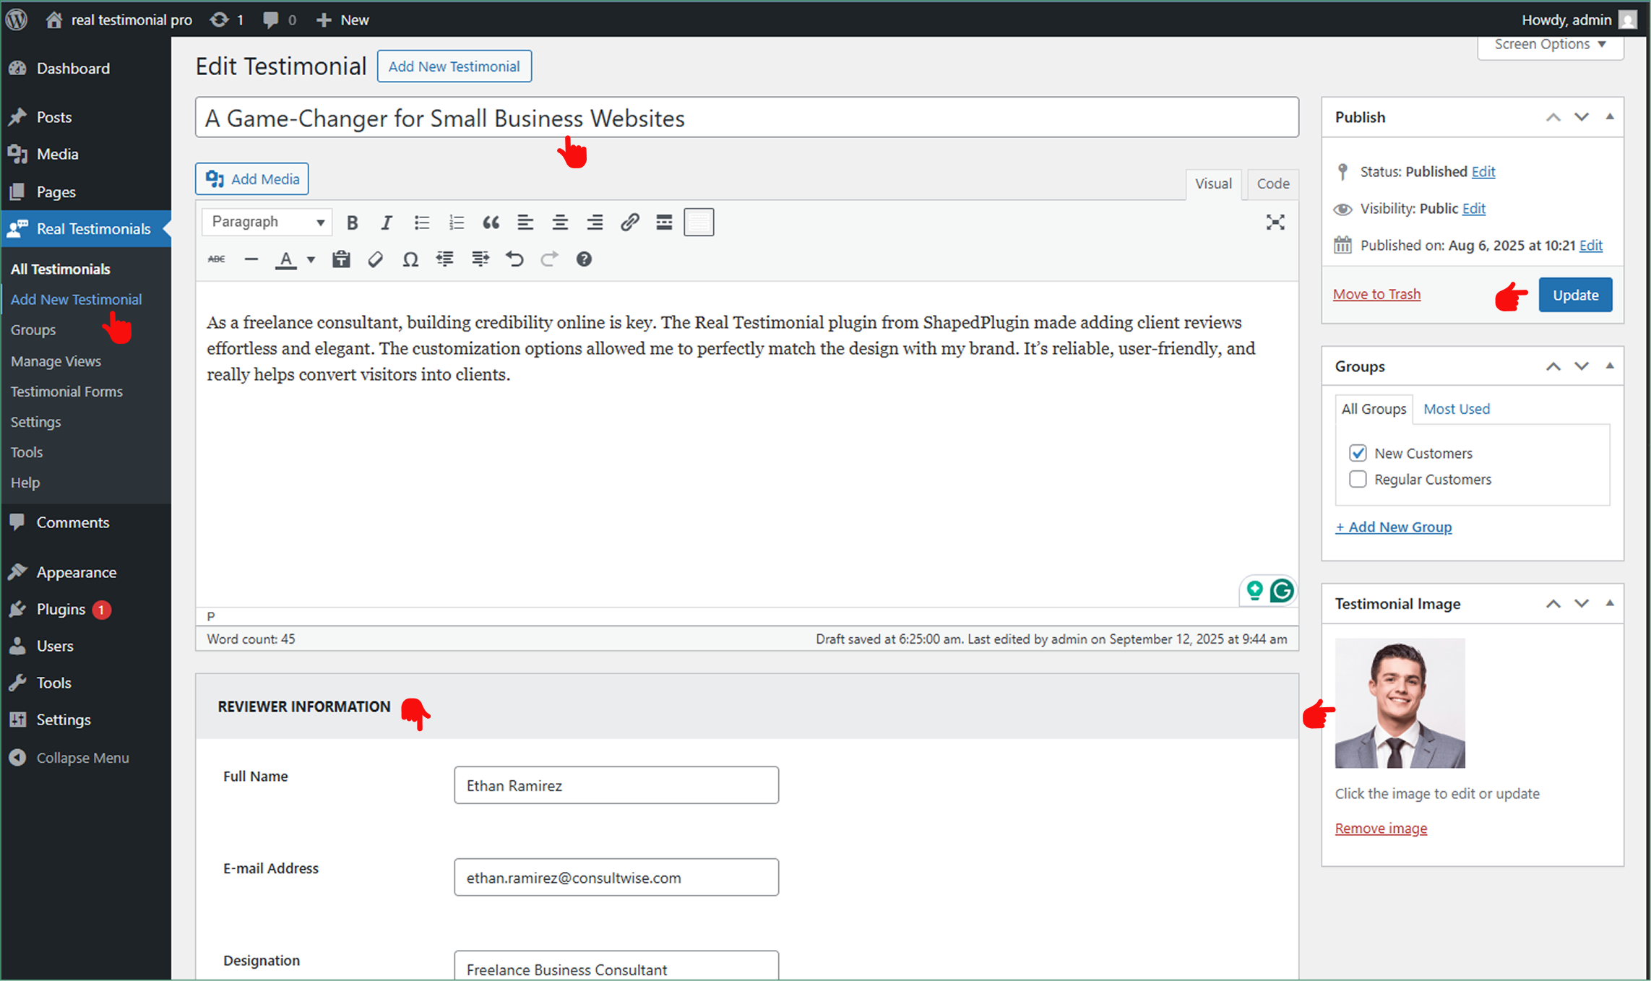Apply strikethrough formatting
Screen dimensions: 1651x981
(216, 259)
